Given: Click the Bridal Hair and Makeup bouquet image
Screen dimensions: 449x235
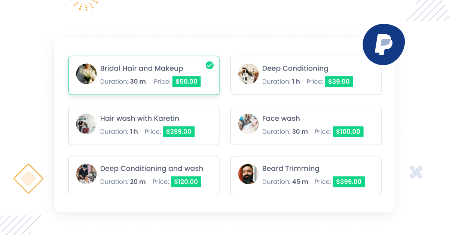Looking at the screenshot, I should pos(86,74).
